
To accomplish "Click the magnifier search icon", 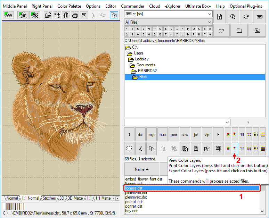I will [233, 17].
